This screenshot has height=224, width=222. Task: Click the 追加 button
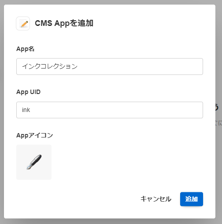tap(192, 199)
